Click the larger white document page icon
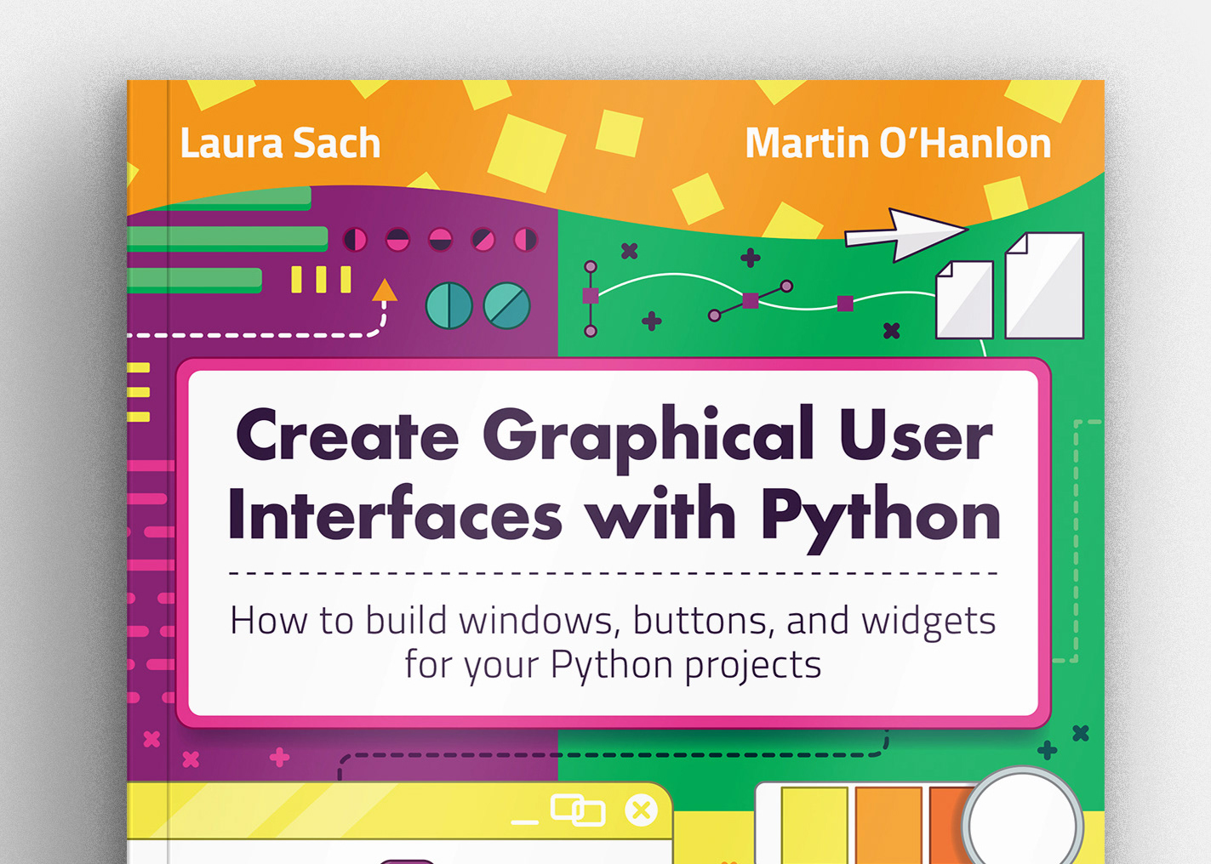The width and height of the screenshot is (1211, 864). coord(1044,286)
